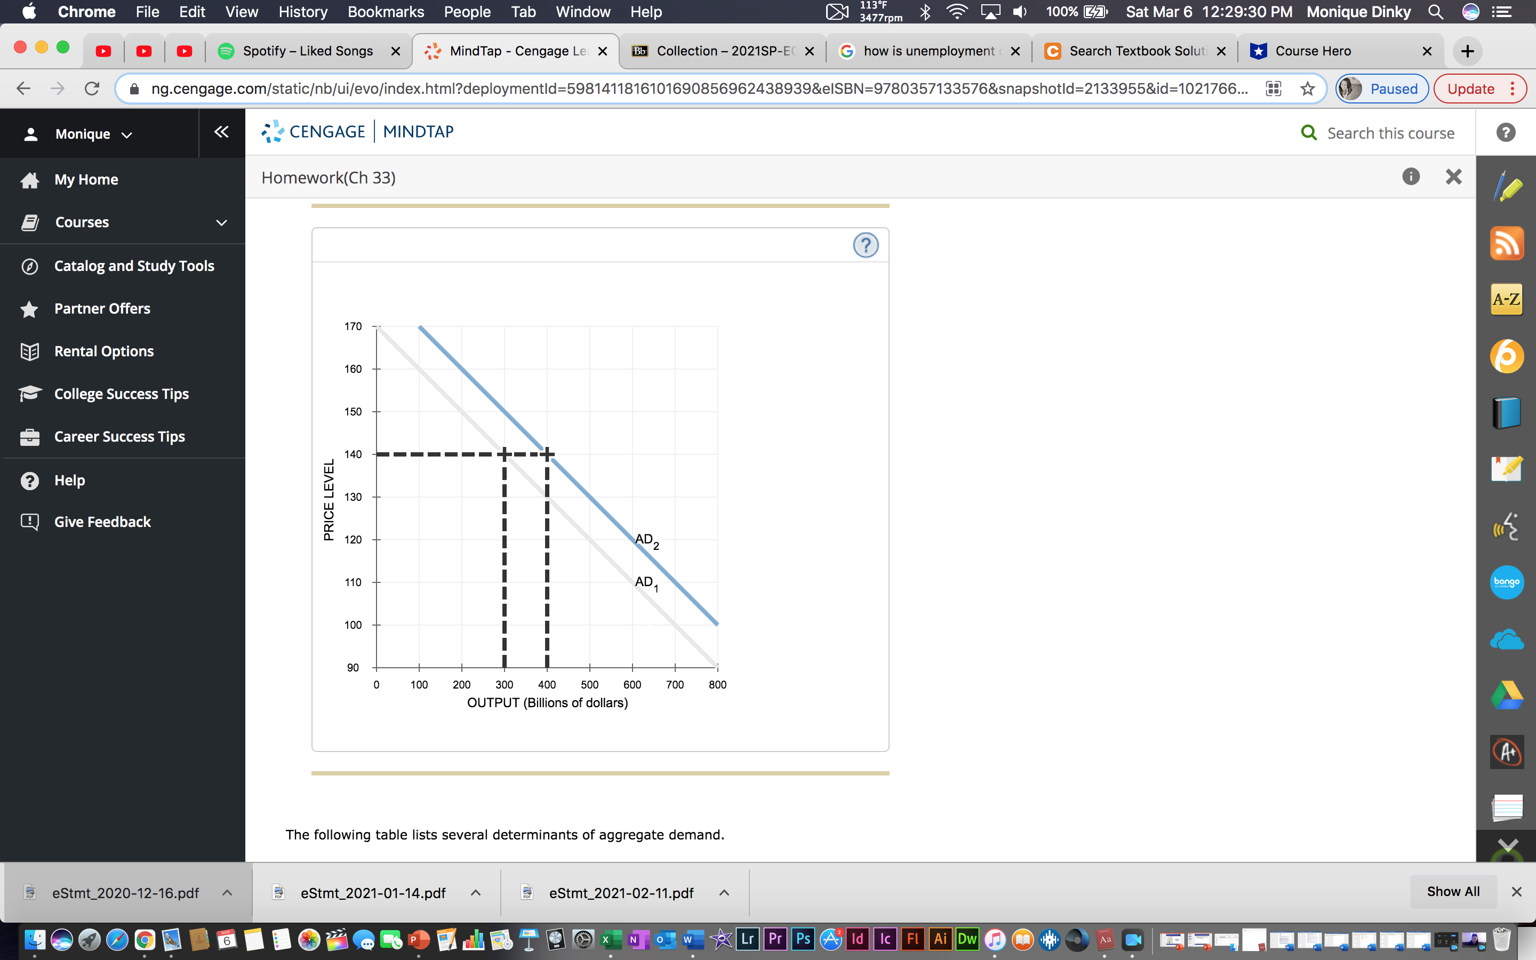The height and width of the screenshot is (960, 1536).
Task: Click the Update Chrome button
Action: pyautogui.click(x=1470, y=89)
